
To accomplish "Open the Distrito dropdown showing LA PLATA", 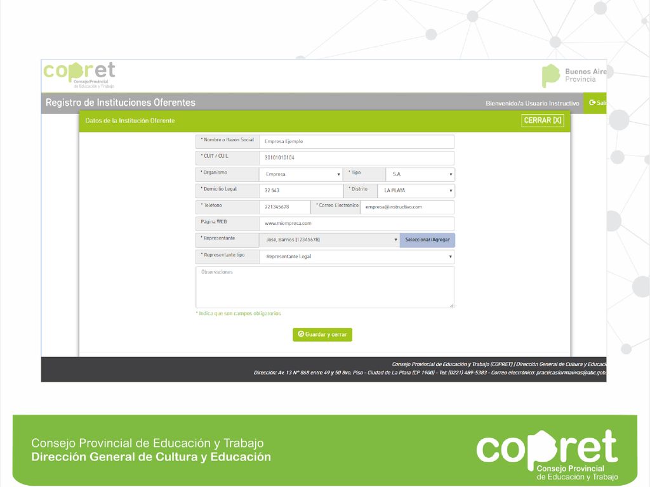I will click(416, 190).
